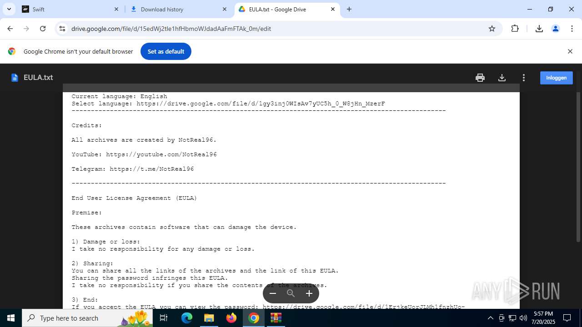The width and height of the screenshot is (582, 327).
Task: Click the EULA.txt file title
Action: (x=38, y=78)
